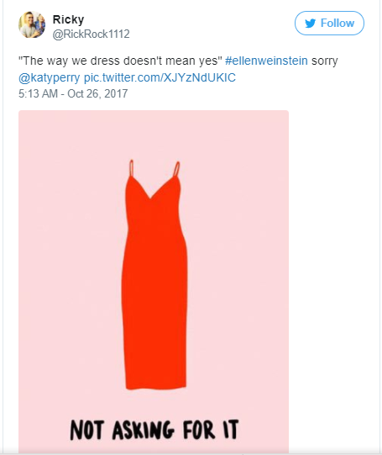
Task: Open the 5:13 AM - Oct 26, 2017 timestamp
Action: 73,93
